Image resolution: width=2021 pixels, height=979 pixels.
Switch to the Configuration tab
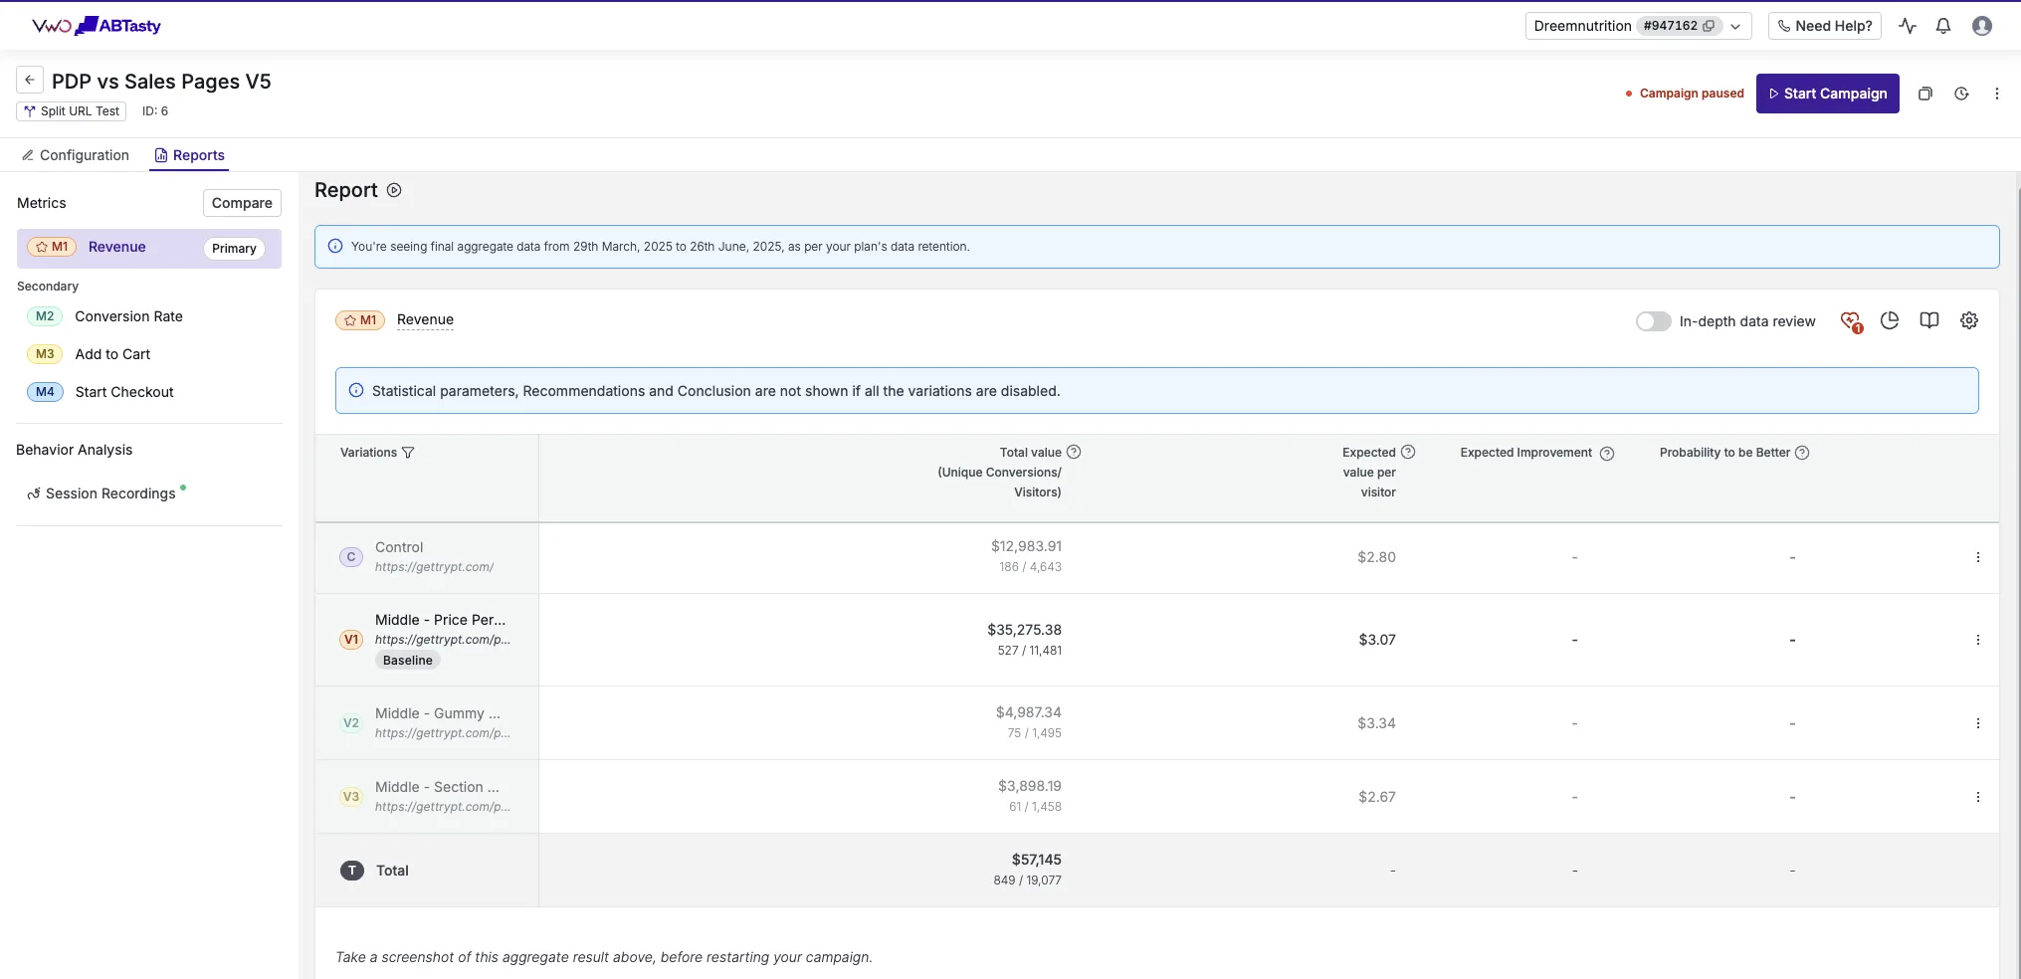tap(76, 155)
